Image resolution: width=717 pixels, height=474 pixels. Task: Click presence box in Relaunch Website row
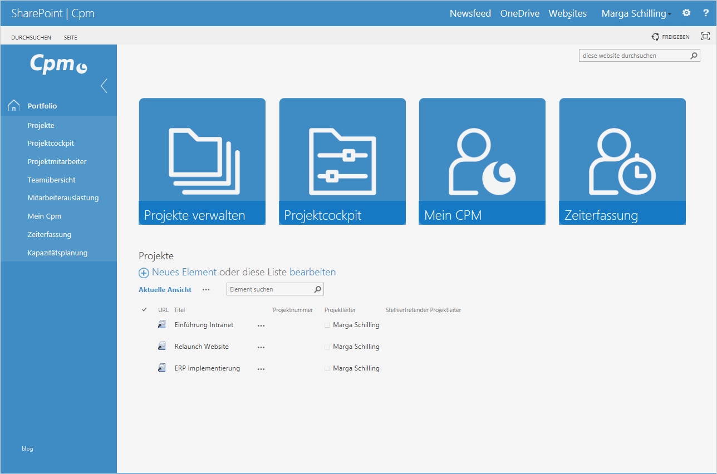tap(327, 347)
